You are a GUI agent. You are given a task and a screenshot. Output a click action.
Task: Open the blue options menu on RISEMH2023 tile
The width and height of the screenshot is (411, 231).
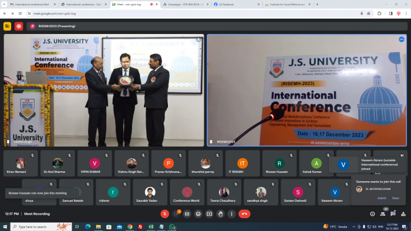click(x=401, y=39)
